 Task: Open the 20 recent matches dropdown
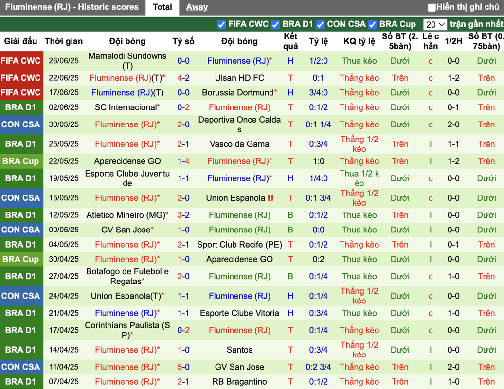tap(435, 25)
